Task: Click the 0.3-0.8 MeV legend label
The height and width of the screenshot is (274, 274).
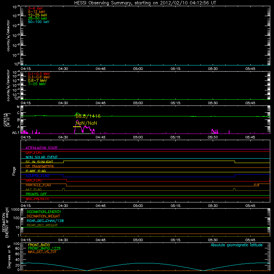Action: pos(39,77)
